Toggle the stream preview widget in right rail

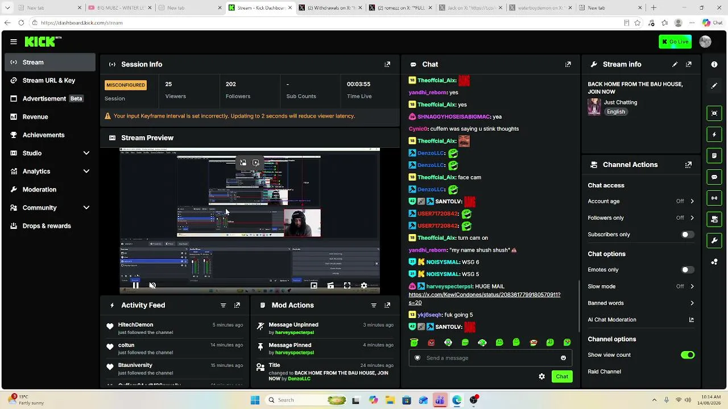tap(714, 113)
